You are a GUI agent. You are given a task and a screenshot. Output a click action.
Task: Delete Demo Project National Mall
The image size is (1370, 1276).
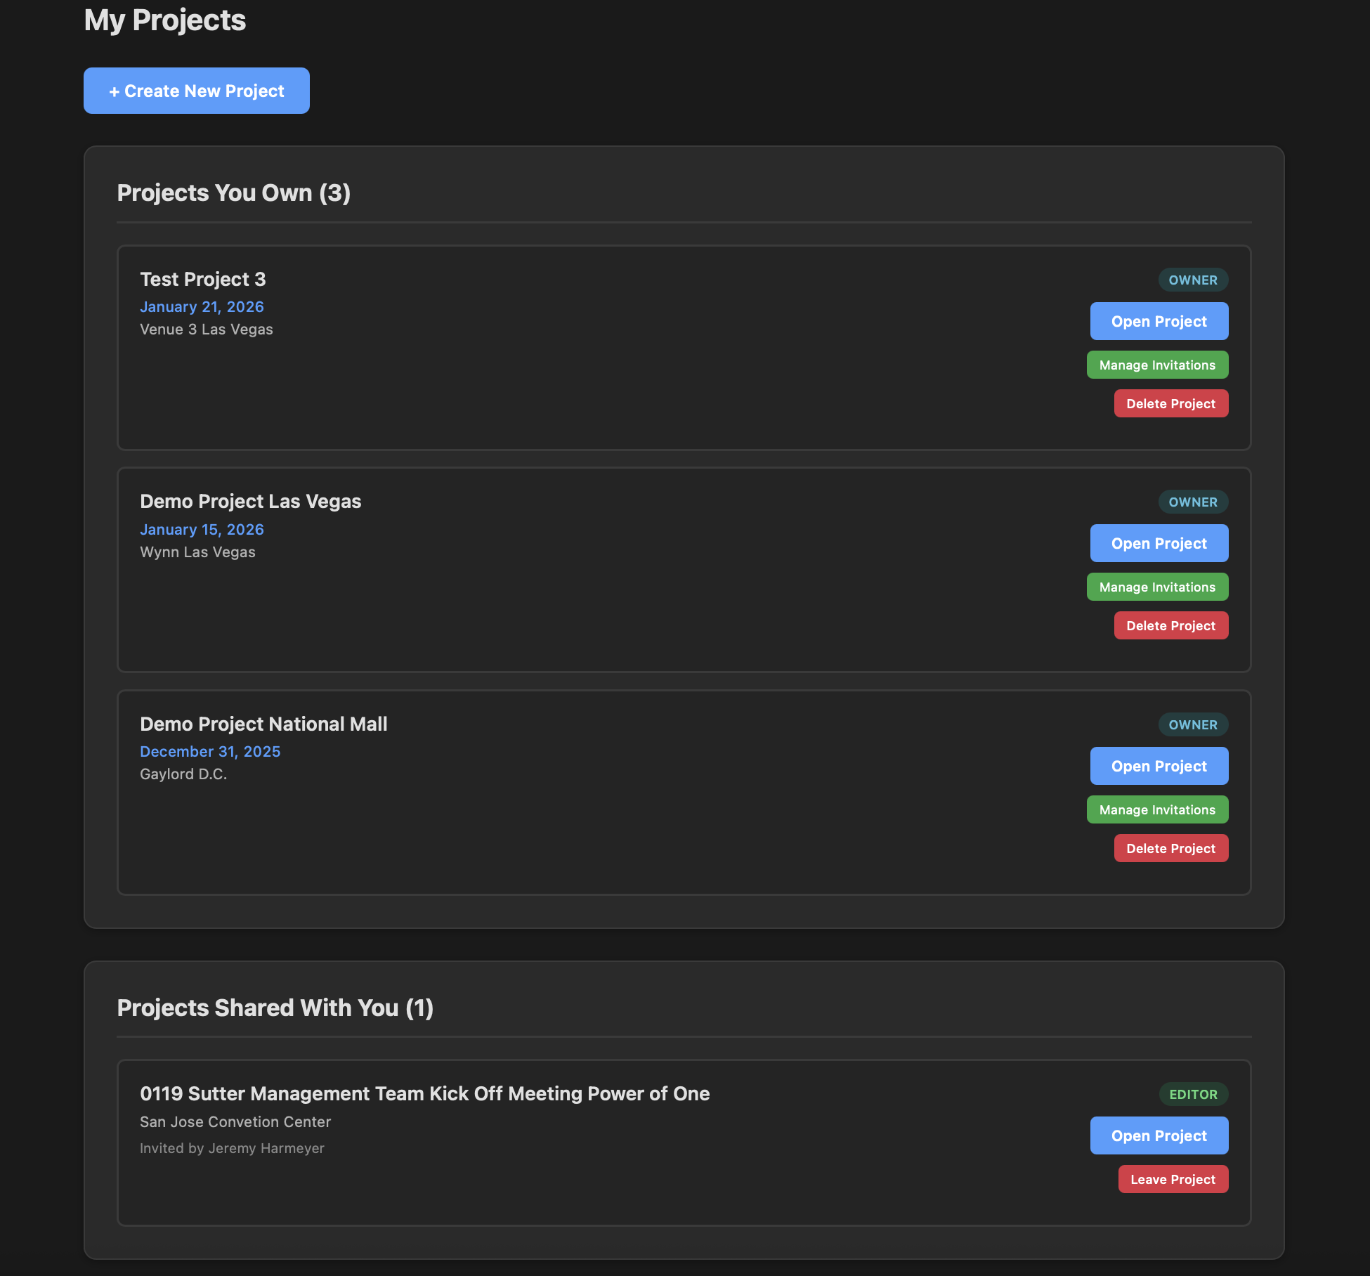coord(1170,848)
